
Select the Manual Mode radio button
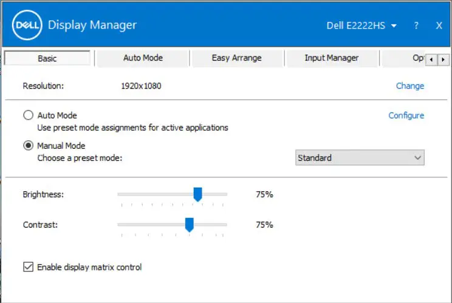pos(28,146)
